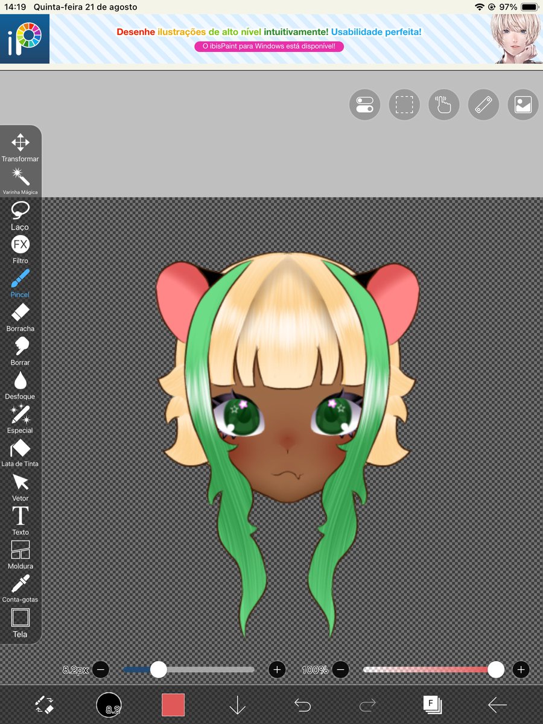Check the battery indicator in status bar
This screenshot has width=543, height=724.
[529, 7]
